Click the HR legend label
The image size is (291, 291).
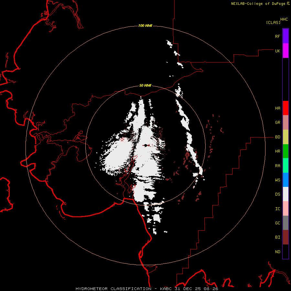click(x=277, y=151)
